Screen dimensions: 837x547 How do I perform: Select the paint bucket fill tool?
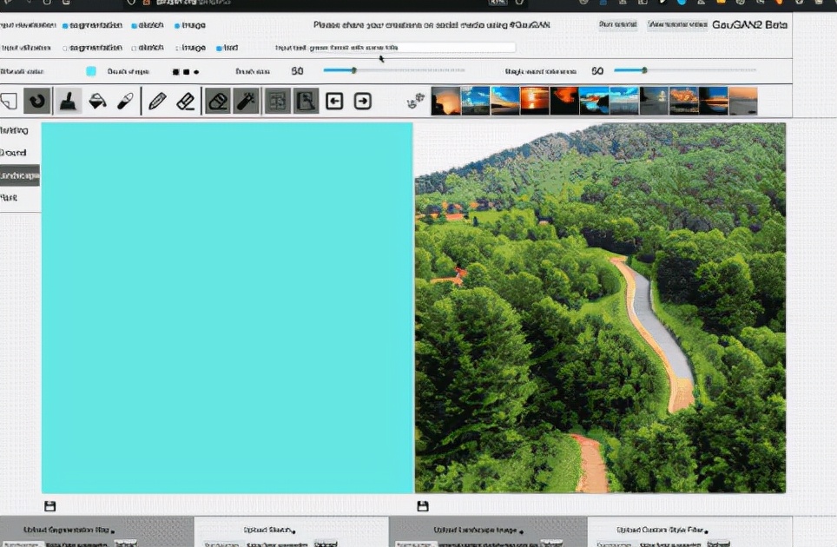click(x=97, y=102)
